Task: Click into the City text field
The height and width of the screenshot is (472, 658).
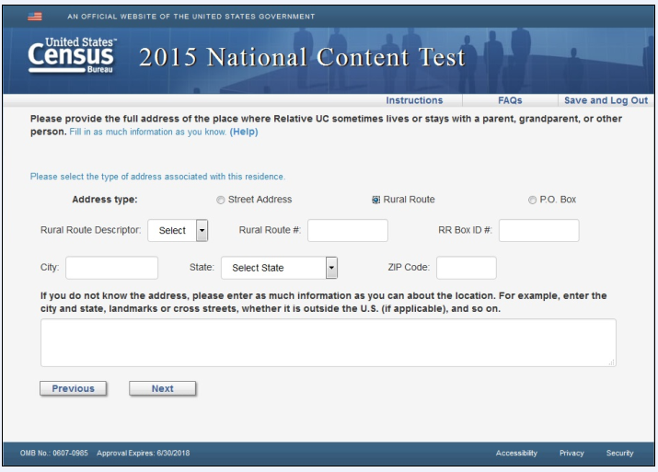Action: (111, 268)
